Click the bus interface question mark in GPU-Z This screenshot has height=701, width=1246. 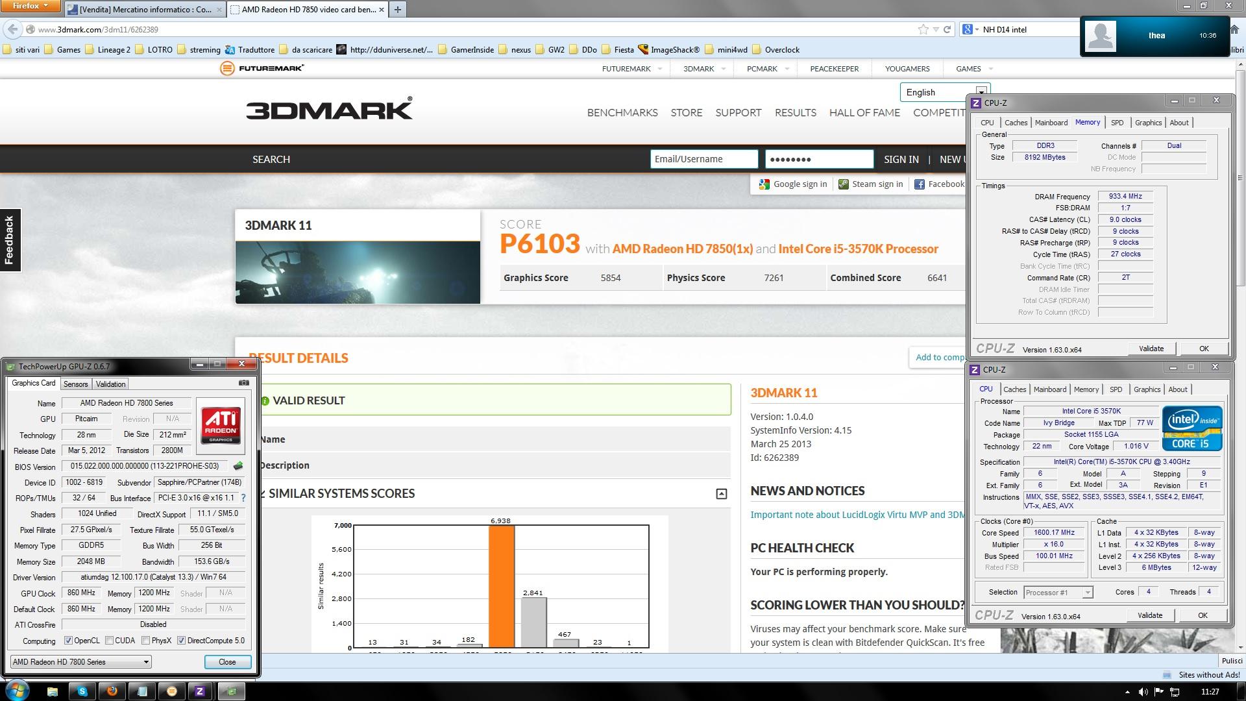[x=243, y=498]
